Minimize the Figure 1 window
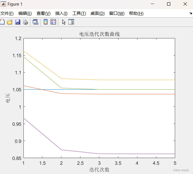The image size is (193, 174). pos(153,4)
